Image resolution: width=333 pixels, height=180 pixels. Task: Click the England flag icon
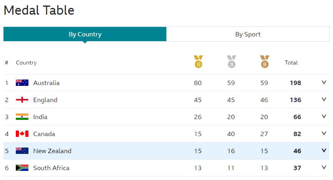click(x=22, y=100)
